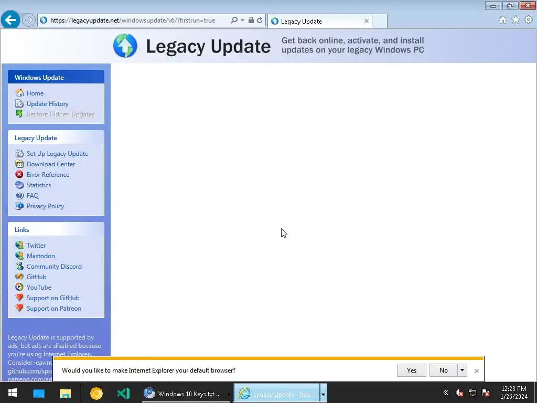Click the Privacy Policy info icon

19,206
